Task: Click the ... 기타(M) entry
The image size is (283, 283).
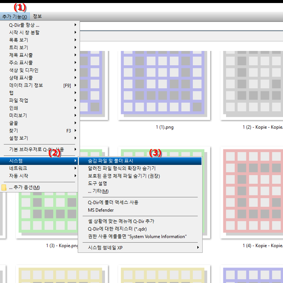Action: 140,191
